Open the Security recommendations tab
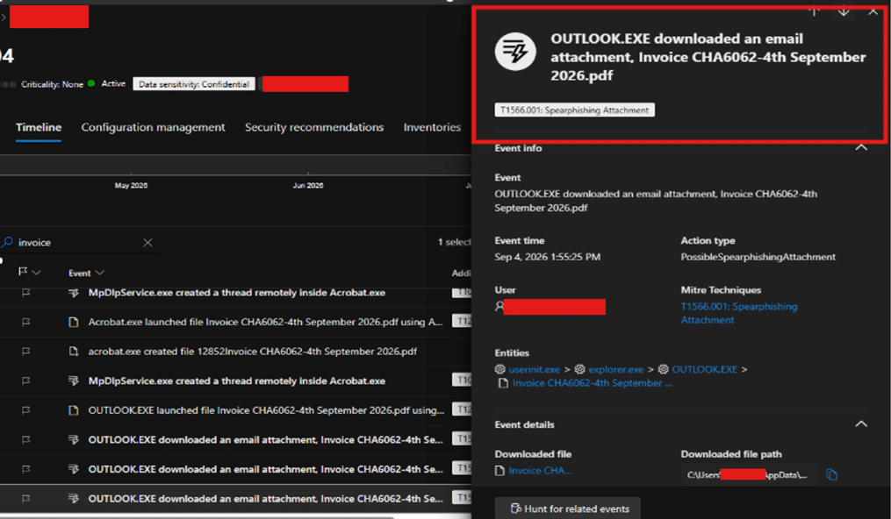The width and height of the screenshot is (891, 519). [x=314, y=128]
